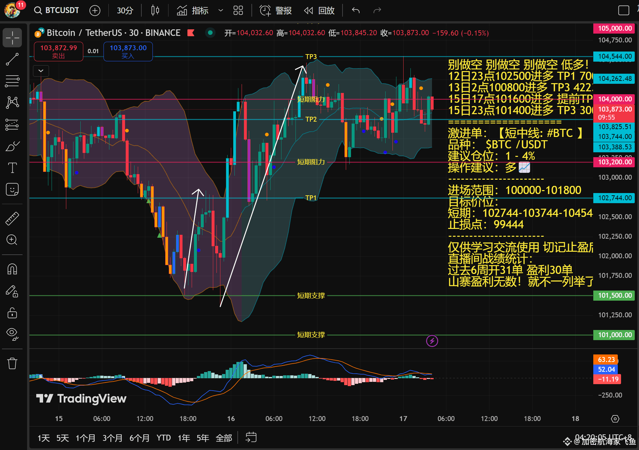This screenshot has width=639, height=450.
Task: Open the 指标 indicators dialog
Action: [193, 10]
